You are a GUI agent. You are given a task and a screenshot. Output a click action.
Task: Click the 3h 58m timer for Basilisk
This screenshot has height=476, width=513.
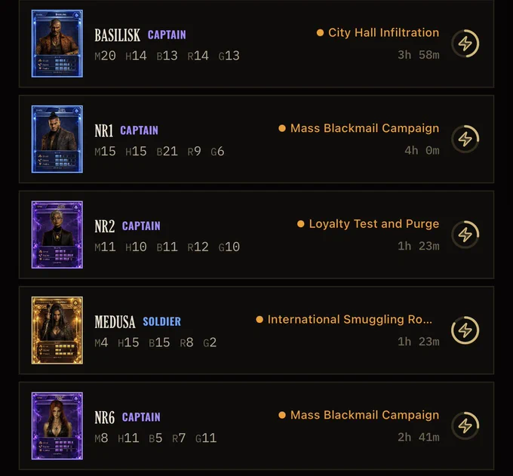(x=419, y=55)
